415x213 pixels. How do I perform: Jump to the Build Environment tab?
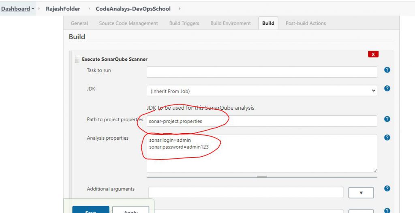[230, 23]
